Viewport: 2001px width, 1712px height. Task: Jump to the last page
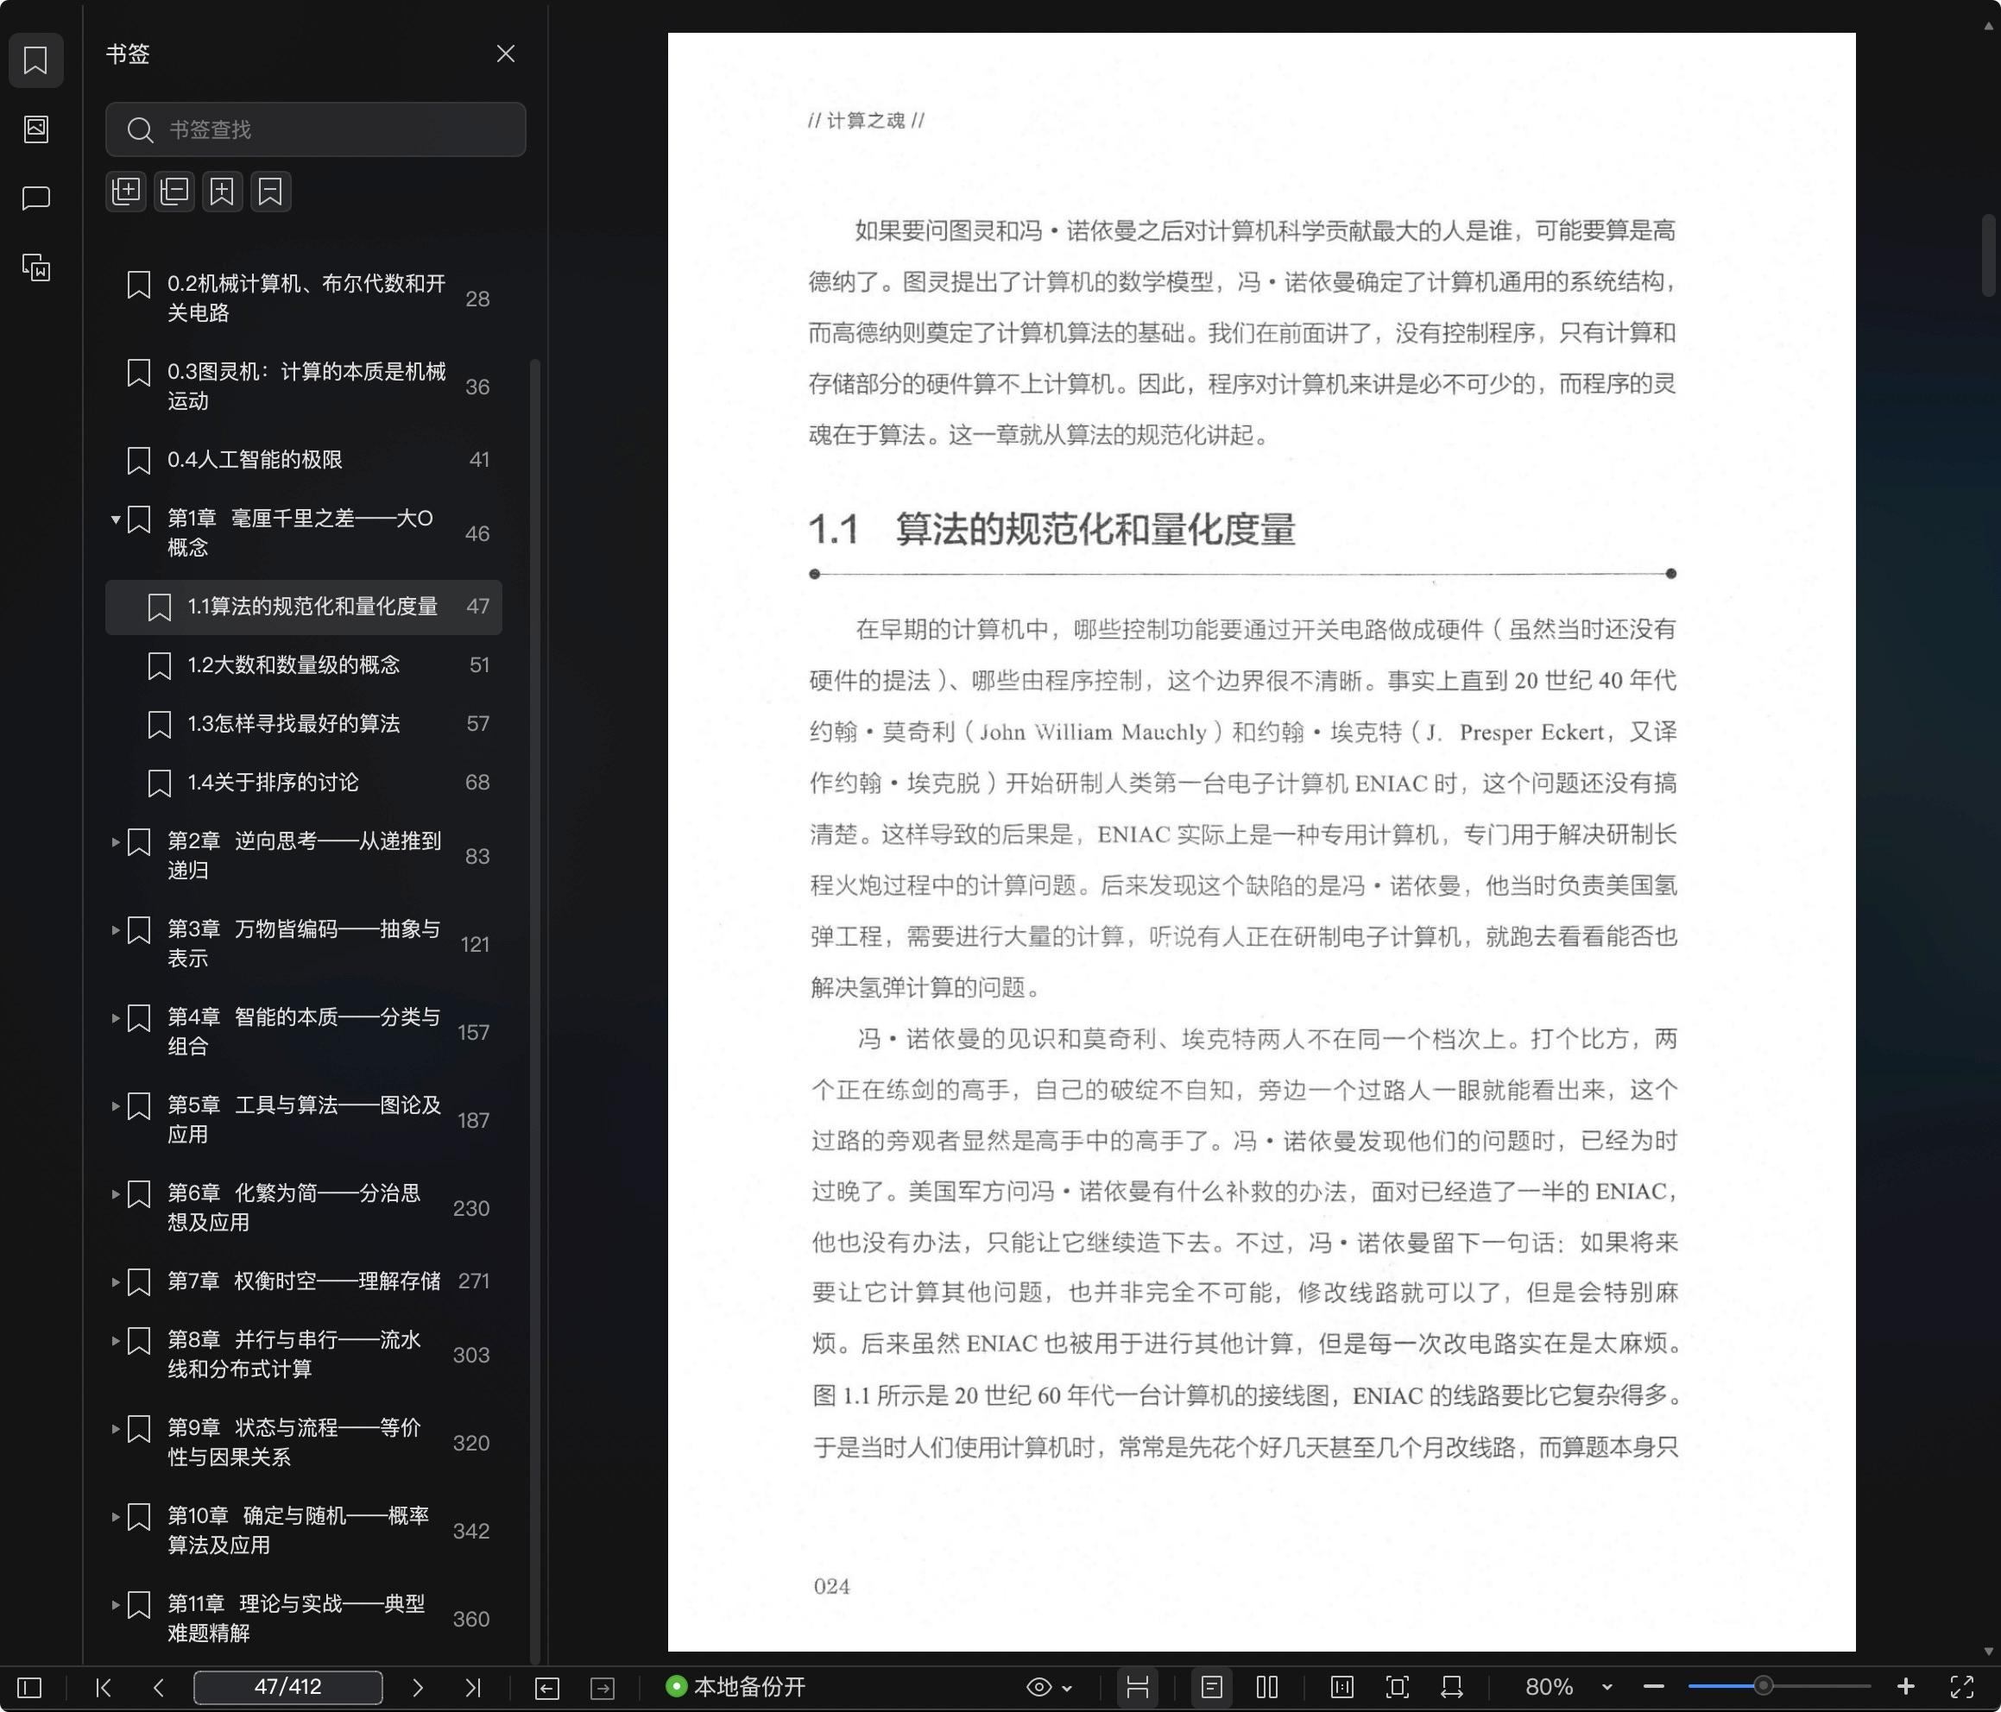472,1687
